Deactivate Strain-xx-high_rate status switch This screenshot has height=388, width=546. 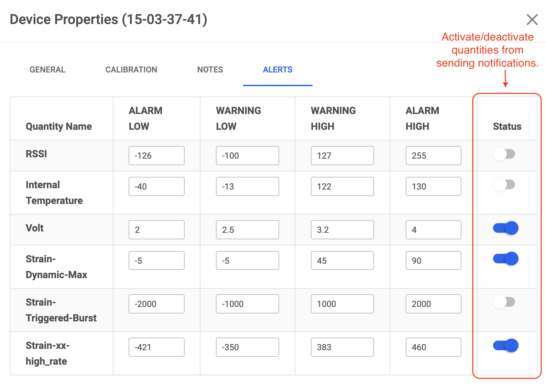[505, 345]
